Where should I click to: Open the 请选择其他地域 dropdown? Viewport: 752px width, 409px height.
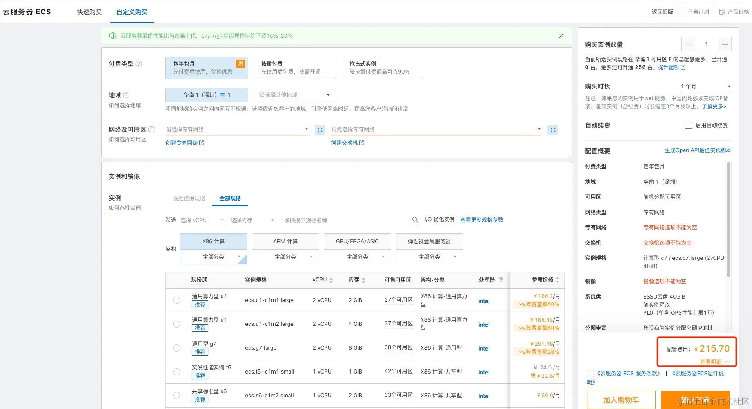[x=295, y=95]
